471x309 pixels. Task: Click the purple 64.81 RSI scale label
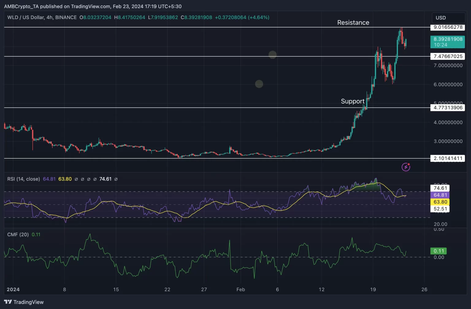pos(440,195)
